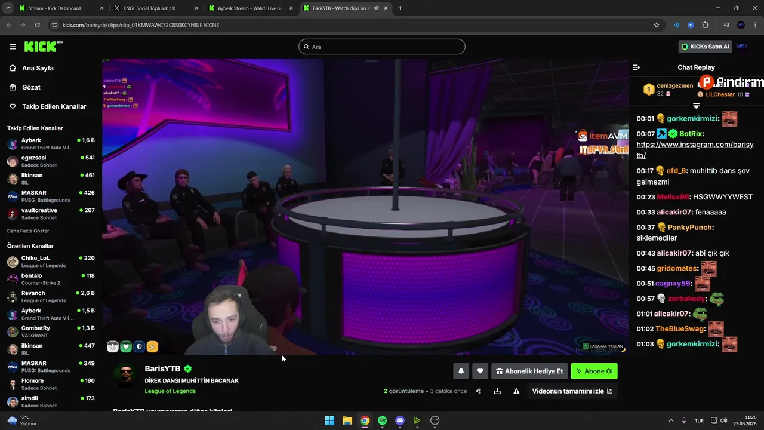764x430 pixels.
Task: Click BarisYTB channel name
Action: 162,369
